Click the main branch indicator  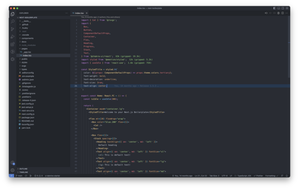tap(19, 175)
